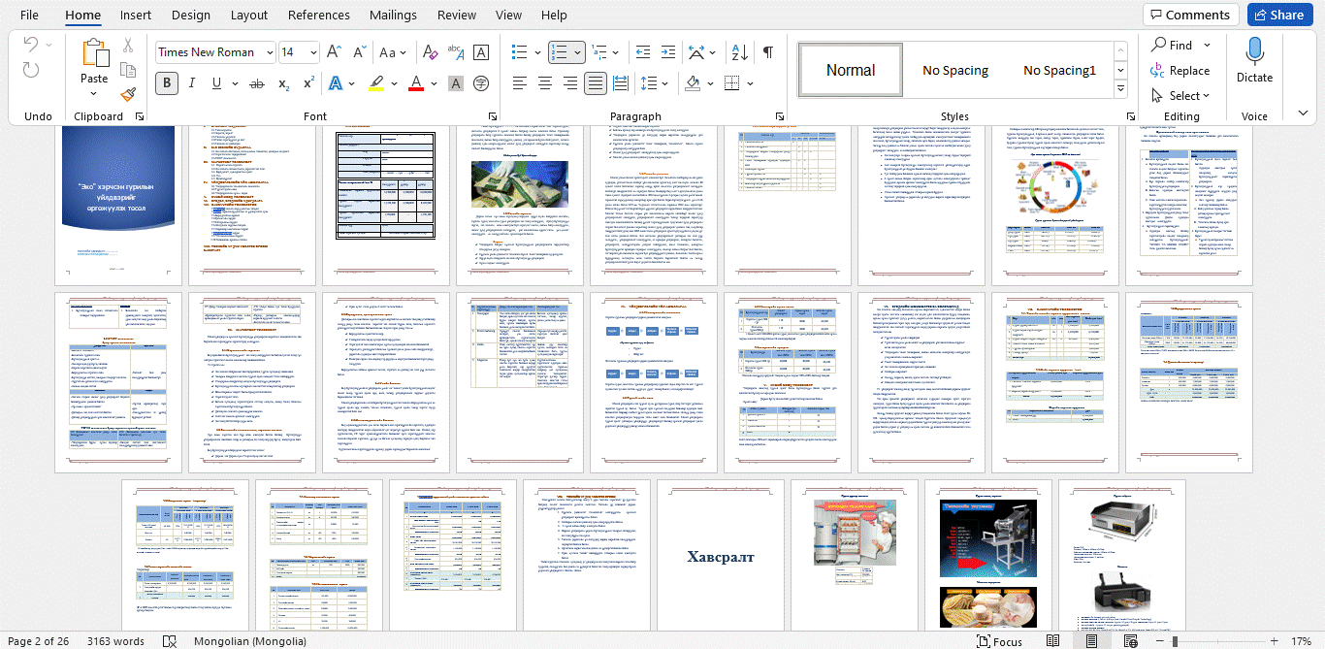Switch to Read Mode view icon

[x=1053, y=641]
